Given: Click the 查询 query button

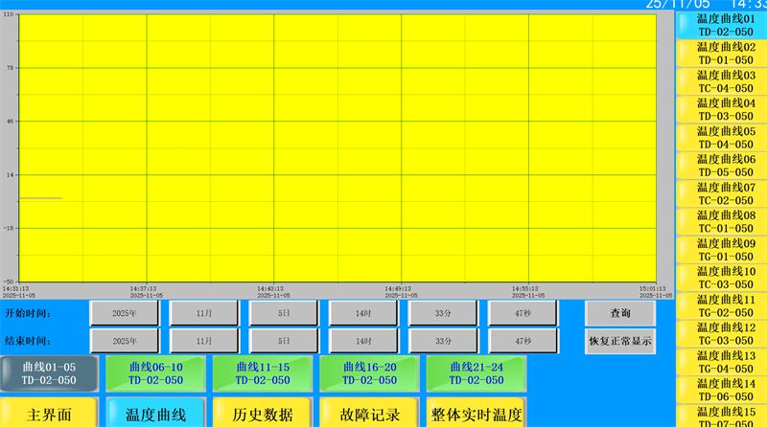Looking at the screenshot, I should coord(620,313).
